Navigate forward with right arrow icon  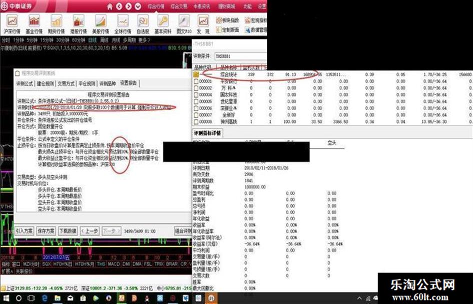129,6
